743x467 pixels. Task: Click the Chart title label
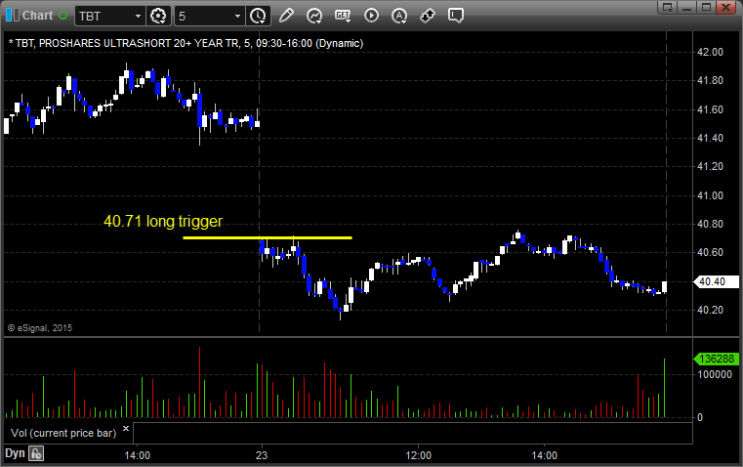click(37, 16)
